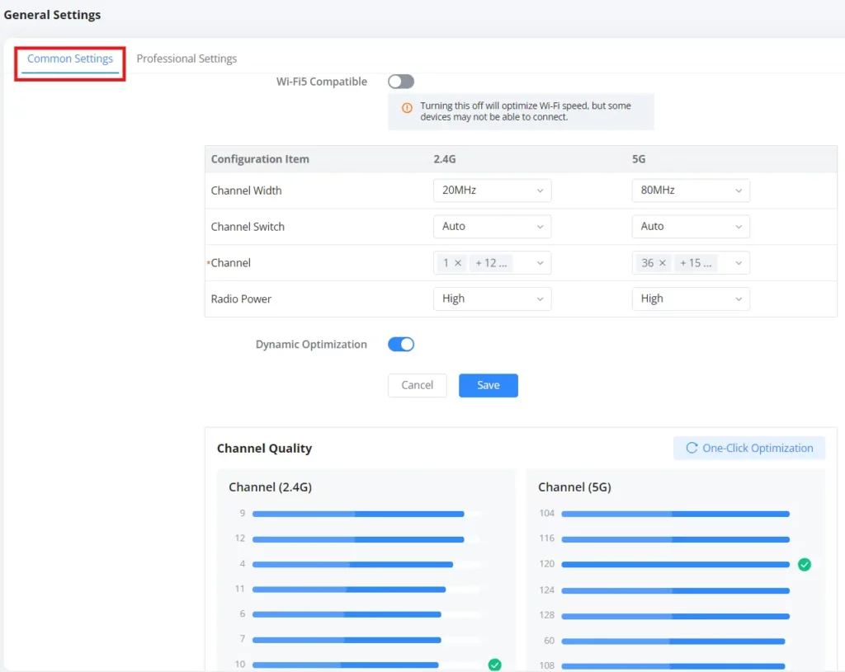This screenshot has height=672, width=845.
Task: Click the channel 108 quality bar
Action: coord(673,666)
